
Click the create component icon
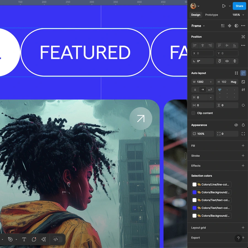pyautogui.click(x=230, y=26)
